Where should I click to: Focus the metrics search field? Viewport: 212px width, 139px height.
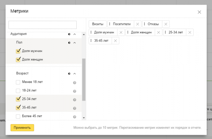coord(43,25)
